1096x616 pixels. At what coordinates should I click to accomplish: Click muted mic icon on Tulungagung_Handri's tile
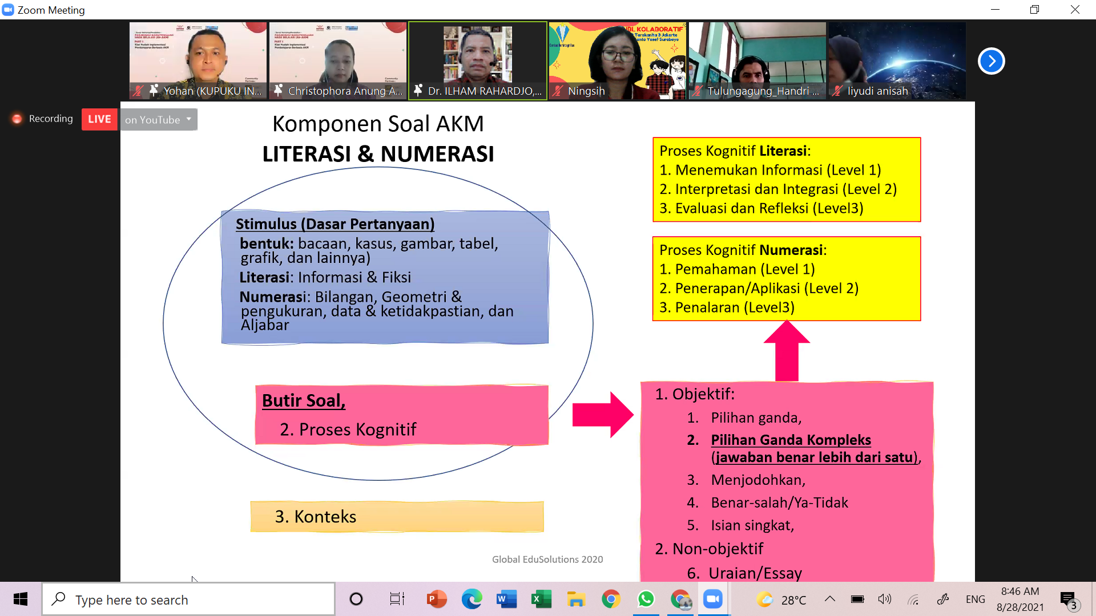[698, 91]
